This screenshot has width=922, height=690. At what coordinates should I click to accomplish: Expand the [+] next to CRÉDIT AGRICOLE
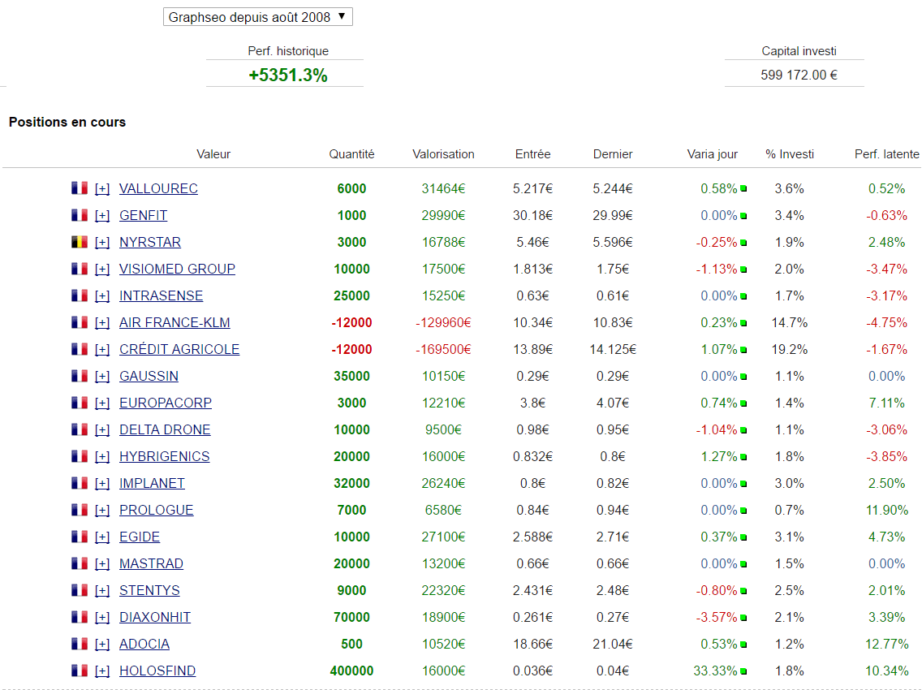(x=102, y=349)
